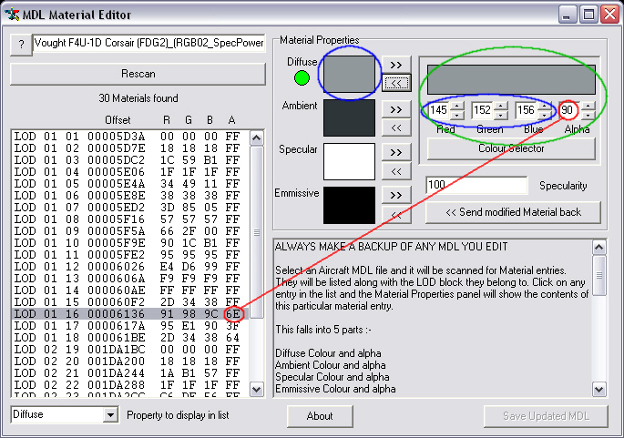Open the Colour Selector
624x438 pixels.
click(x=511, y=148)
